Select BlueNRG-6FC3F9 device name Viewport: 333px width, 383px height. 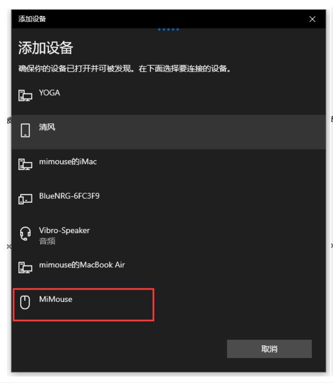pos(69,196)
